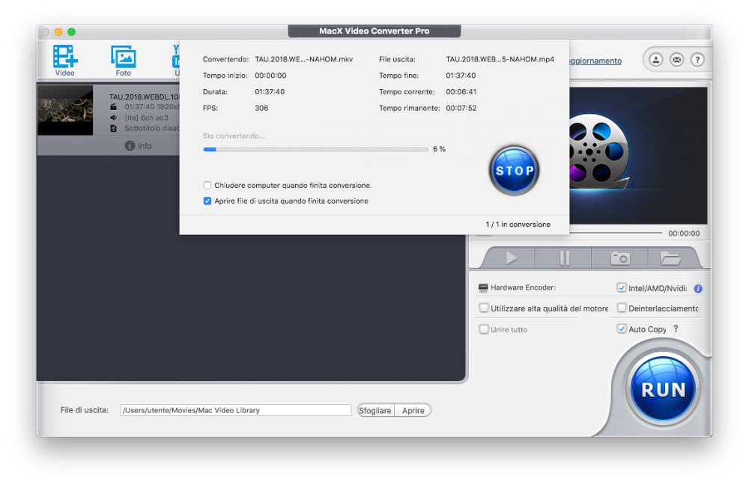The height and width of the screenshot is (485, 749).
Task: Click the Auto Copy question mark
Action: [676, 329]
